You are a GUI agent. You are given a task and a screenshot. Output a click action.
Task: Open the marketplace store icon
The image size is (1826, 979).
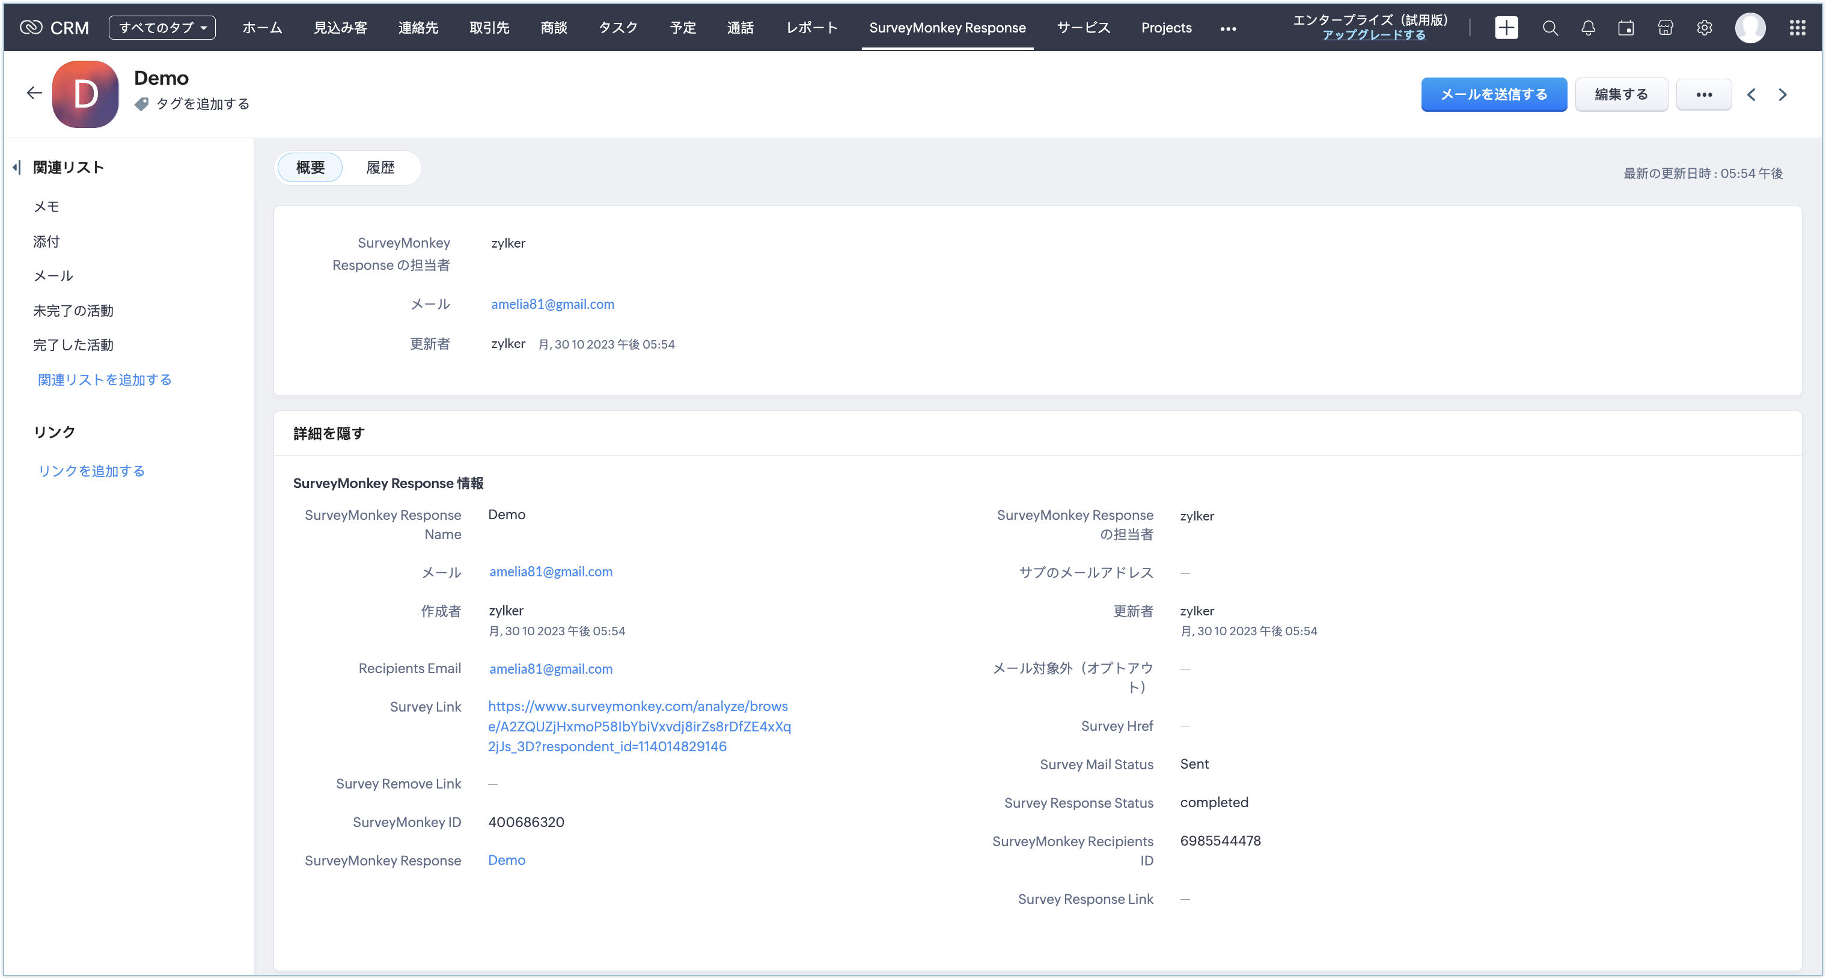1666,28
